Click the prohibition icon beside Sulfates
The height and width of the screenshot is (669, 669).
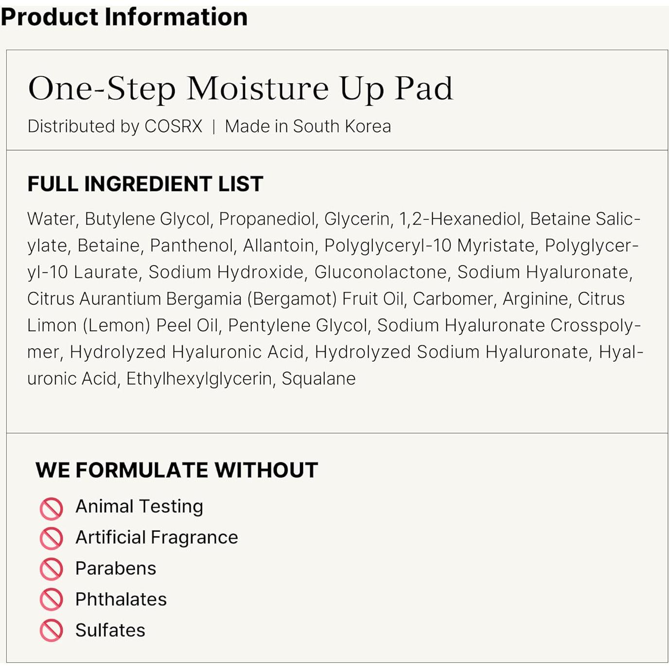click(51, 631)
